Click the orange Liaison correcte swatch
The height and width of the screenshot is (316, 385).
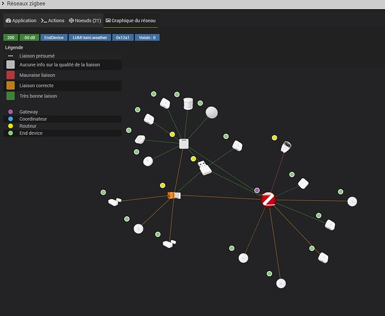(x=11, y=85)
